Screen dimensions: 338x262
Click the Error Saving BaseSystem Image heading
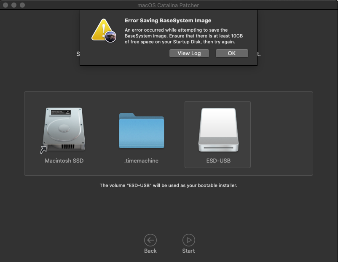pos(168,21)
